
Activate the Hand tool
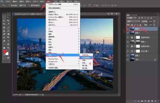[4, 47]
